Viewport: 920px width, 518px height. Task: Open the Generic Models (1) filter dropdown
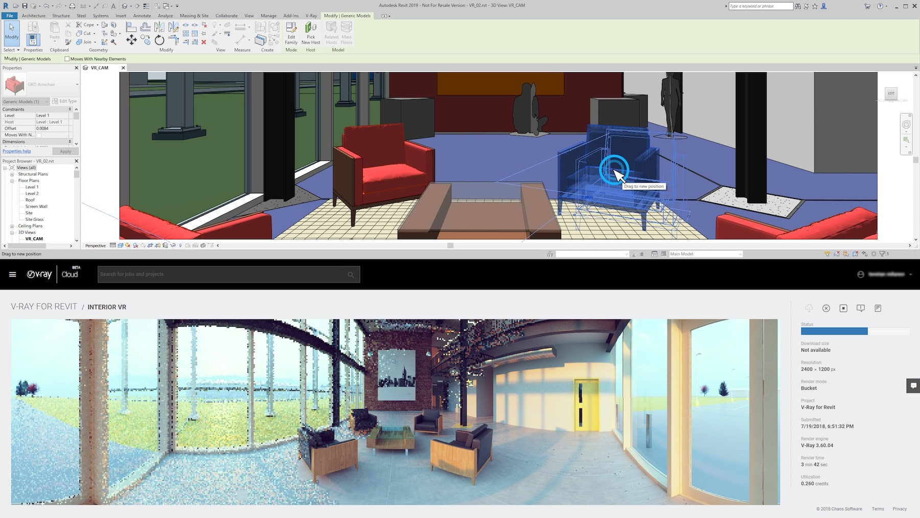click(26, 101)
